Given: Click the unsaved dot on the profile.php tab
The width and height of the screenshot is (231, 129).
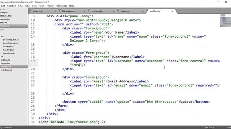Looking at the screenshot, I should tap(172, 11).
